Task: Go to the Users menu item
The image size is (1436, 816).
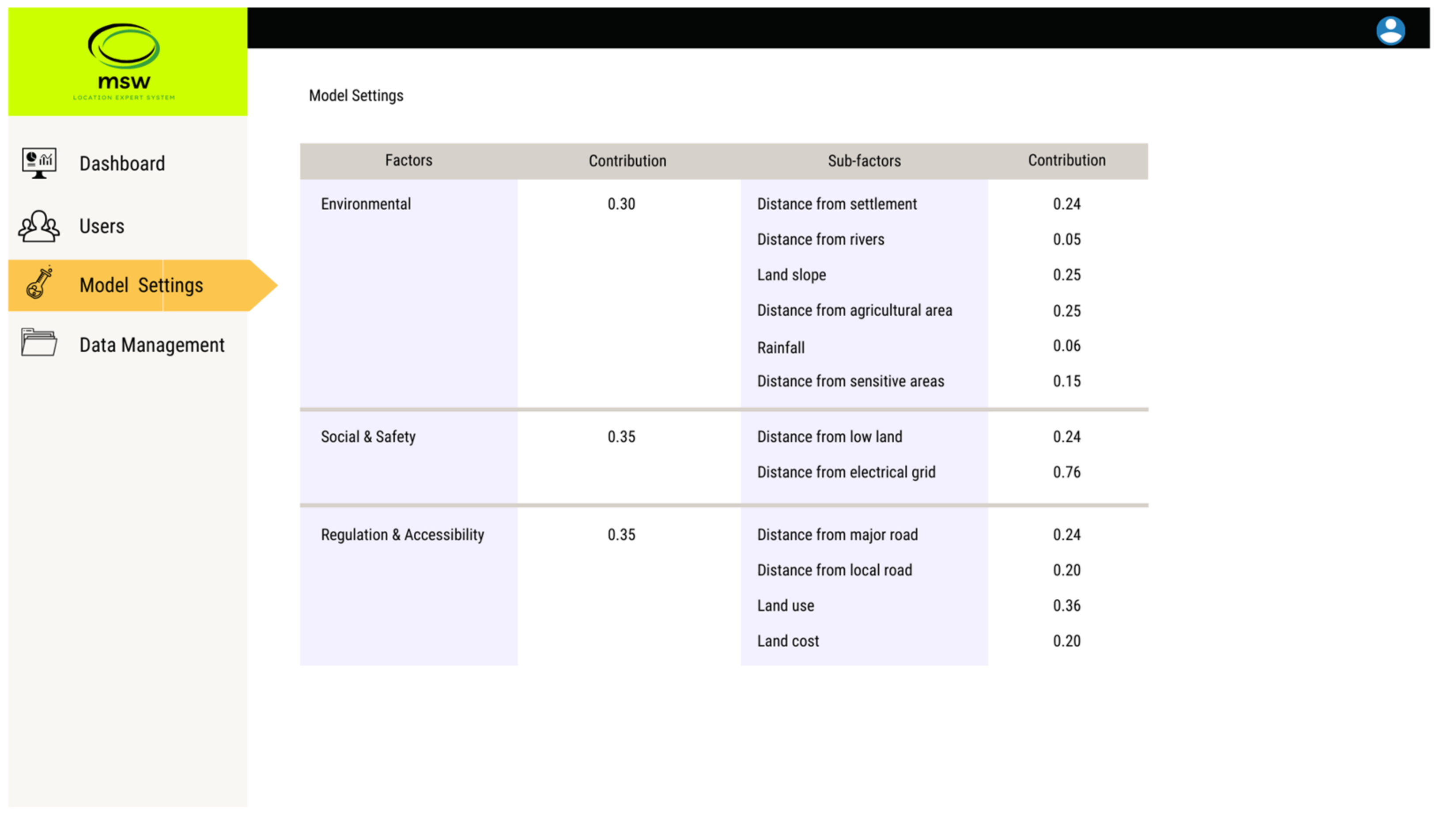Action: (102, 227)
